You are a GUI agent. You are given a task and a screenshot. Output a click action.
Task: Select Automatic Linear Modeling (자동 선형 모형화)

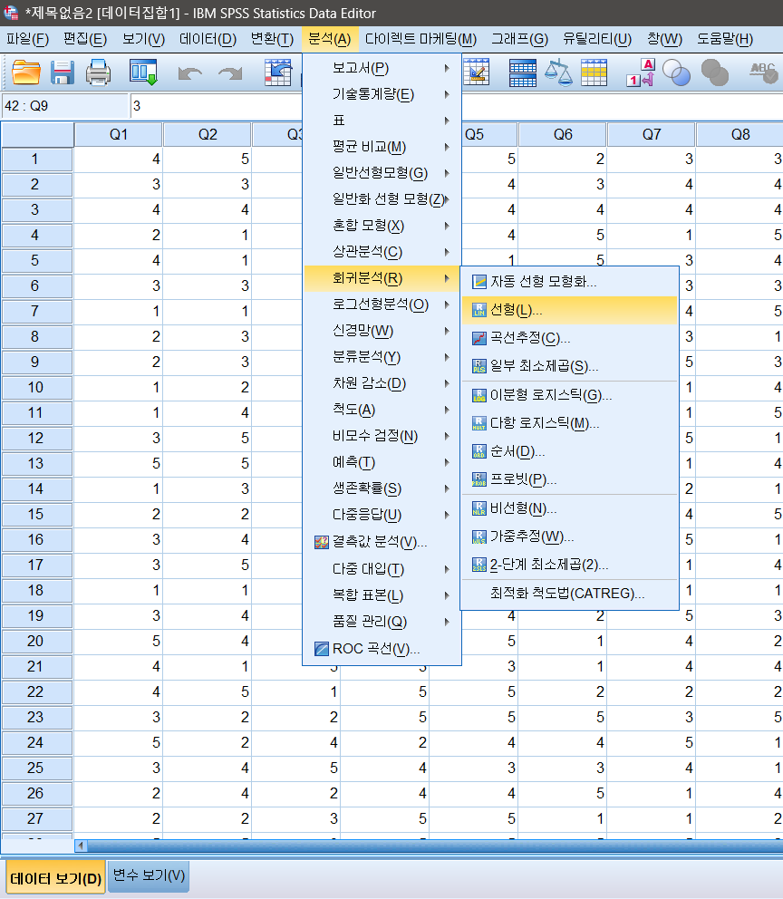coord(568,282)
